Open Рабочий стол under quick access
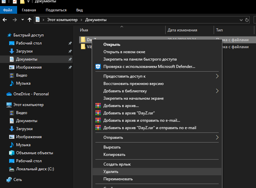This screenshot has width=256, height=188. 29,43
